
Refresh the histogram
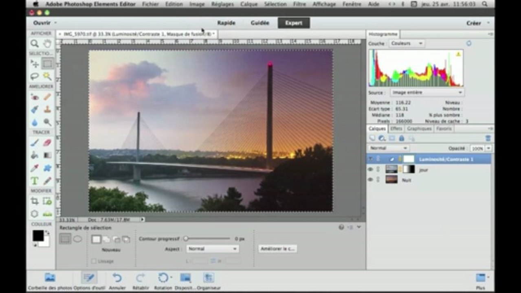point(469,43)
